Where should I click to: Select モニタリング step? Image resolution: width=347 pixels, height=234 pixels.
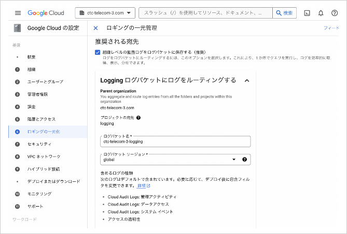point(48,194)
